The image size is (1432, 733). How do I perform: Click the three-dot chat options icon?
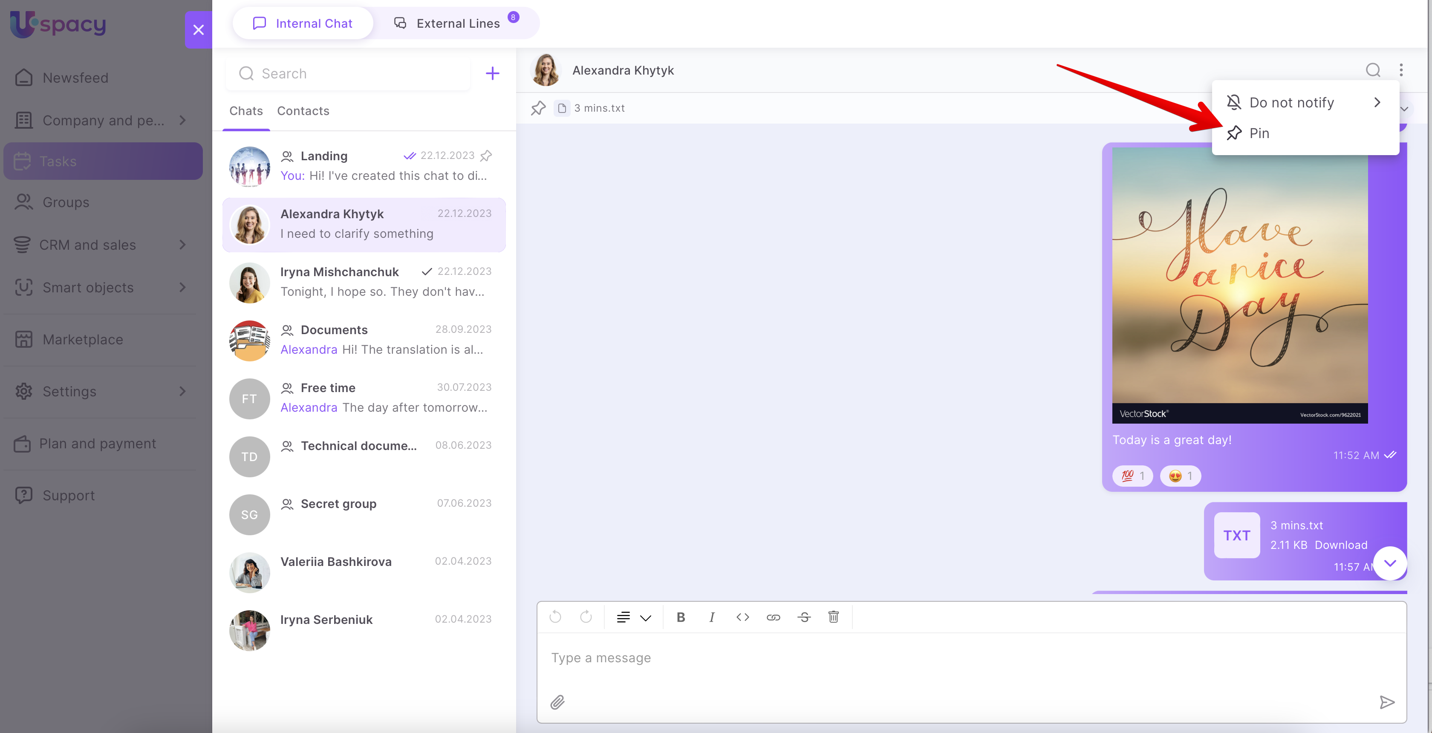pos(1401,70)
